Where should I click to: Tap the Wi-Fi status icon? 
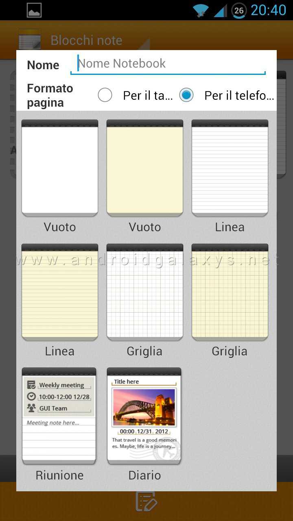point(201,10)
